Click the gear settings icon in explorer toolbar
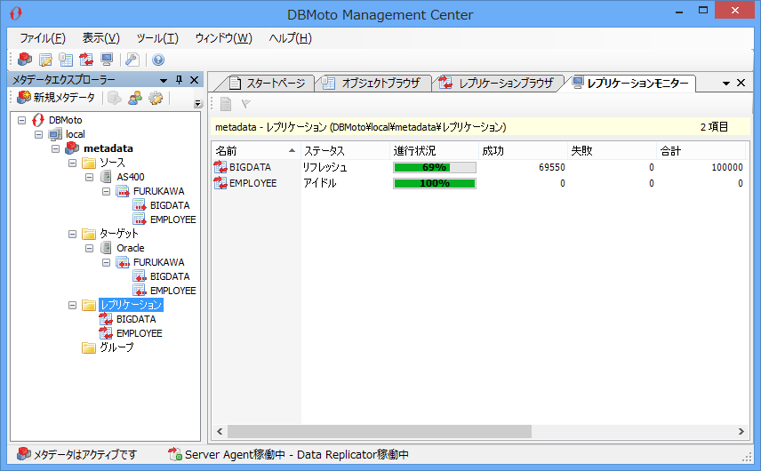 pyautogui.click(x=156, y=98)
